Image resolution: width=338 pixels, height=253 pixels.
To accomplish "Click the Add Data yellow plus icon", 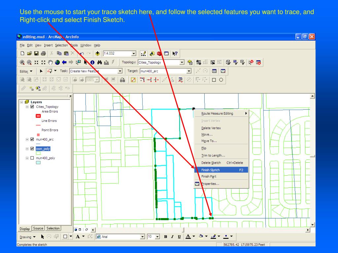I will [x=97, y=53].
